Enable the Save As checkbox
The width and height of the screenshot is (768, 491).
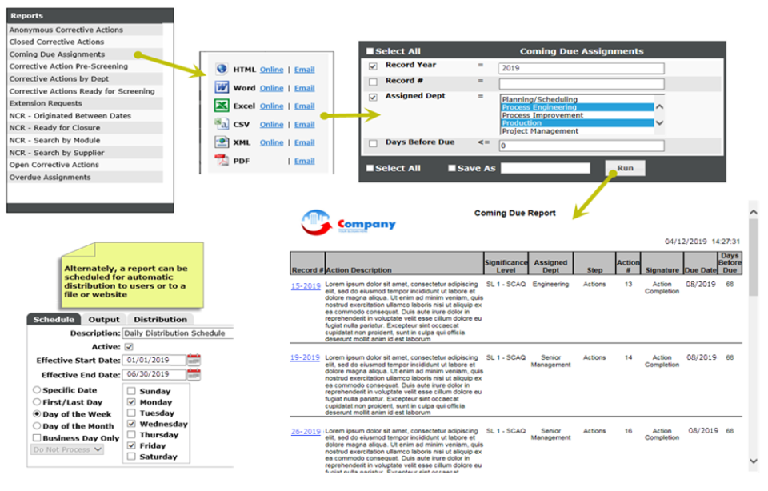pos(450,168)
